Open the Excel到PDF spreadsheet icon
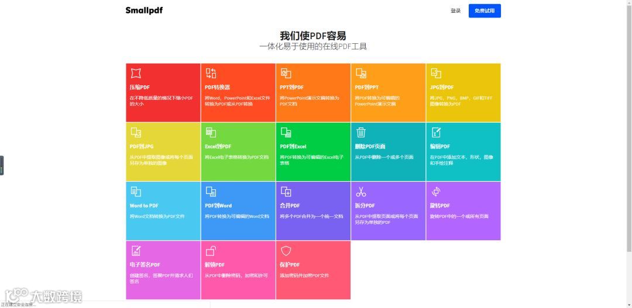632x308 pixels. [x=211, y=133]
